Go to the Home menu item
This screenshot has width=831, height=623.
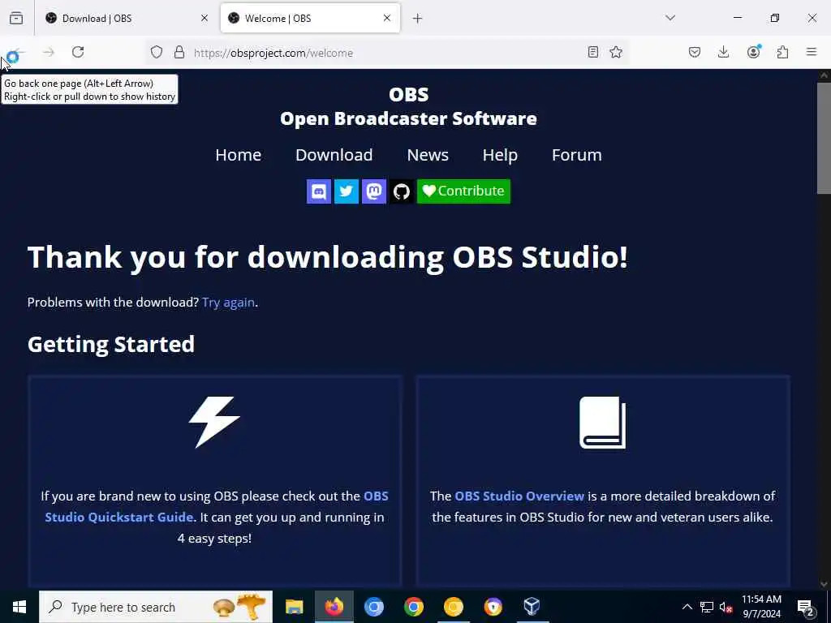[x=238, y=155]
